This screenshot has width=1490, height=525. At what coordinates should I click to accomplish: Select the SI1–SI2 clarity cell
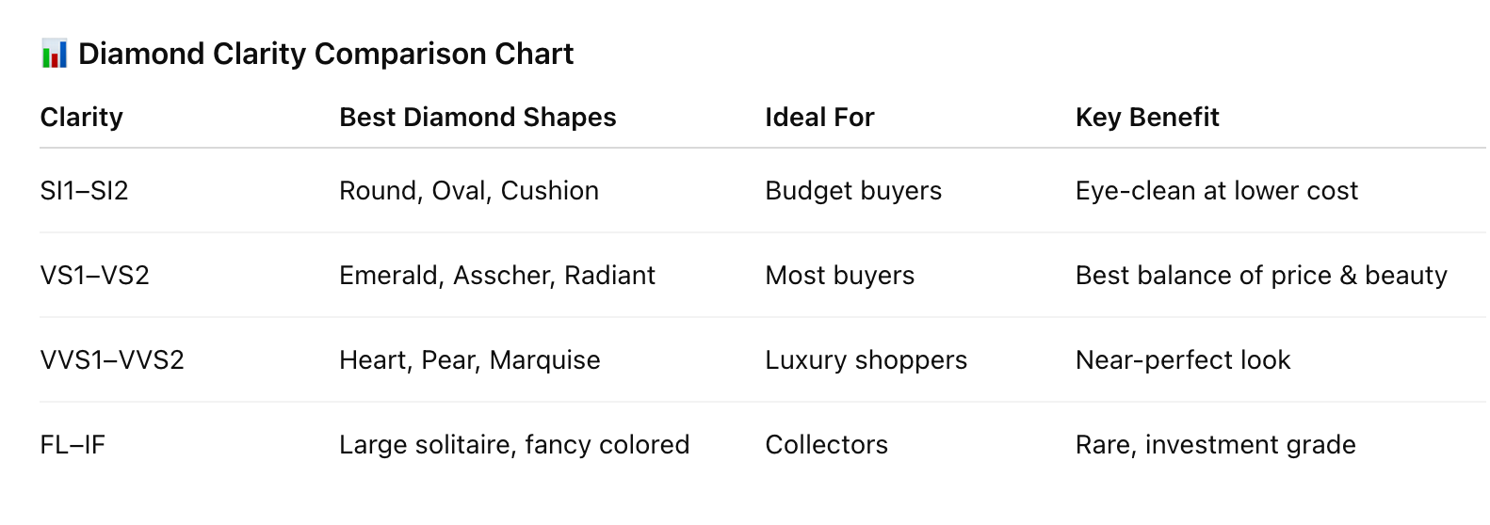coord(85,190)
